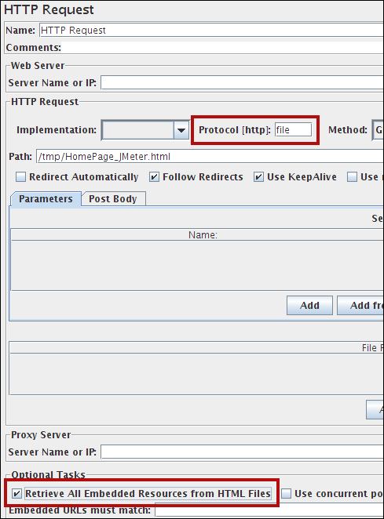This screenshot has height=519, width=384.
Task: Switch to the Post Body tab
Action: click(113, 198)
